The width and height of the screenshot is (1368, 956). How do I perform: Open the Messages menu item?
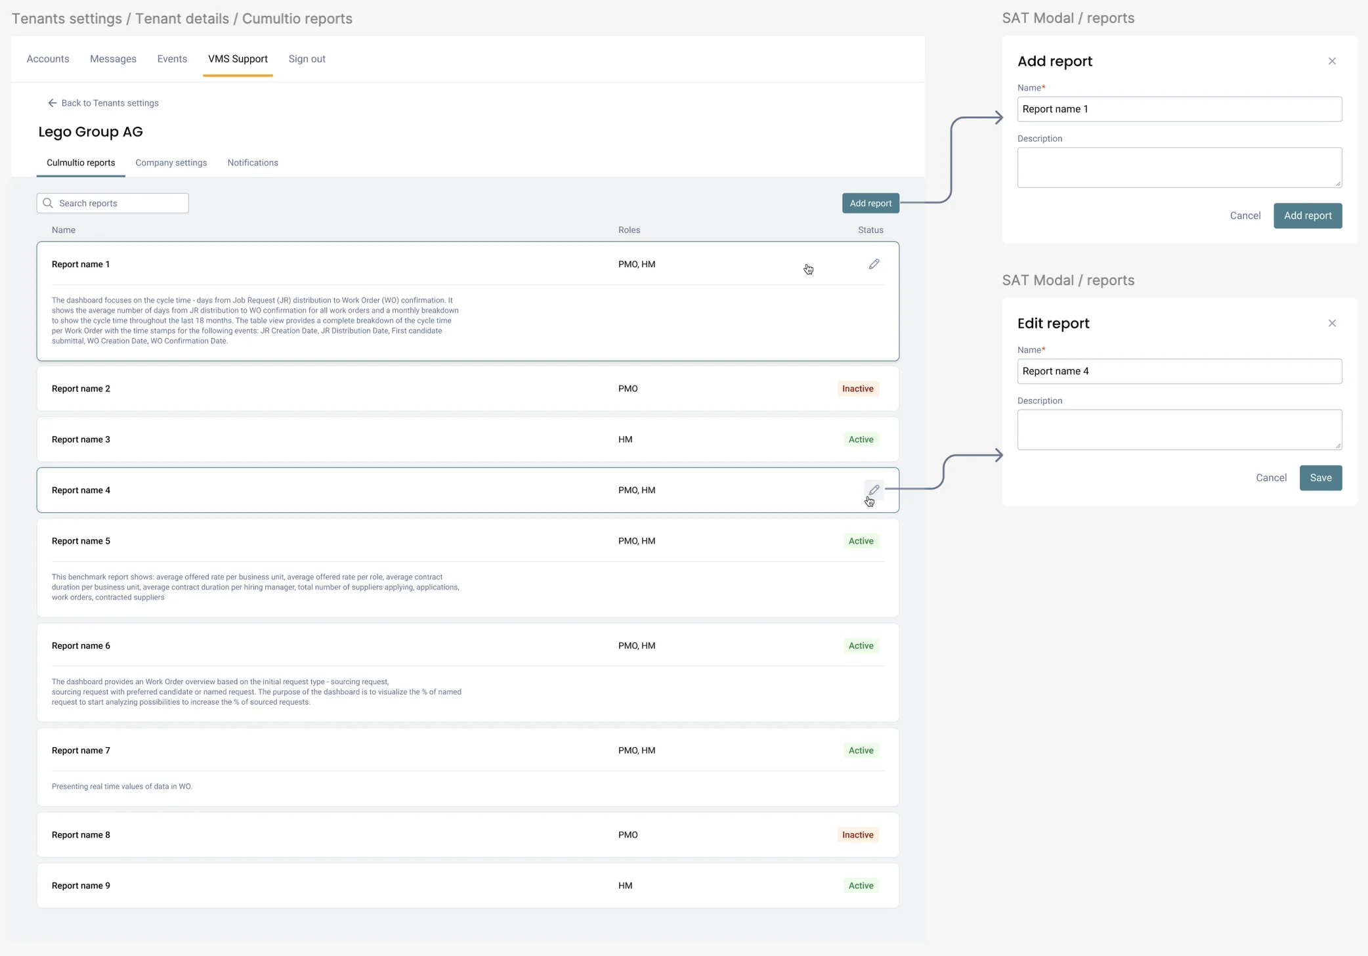(x=113, y=59)
